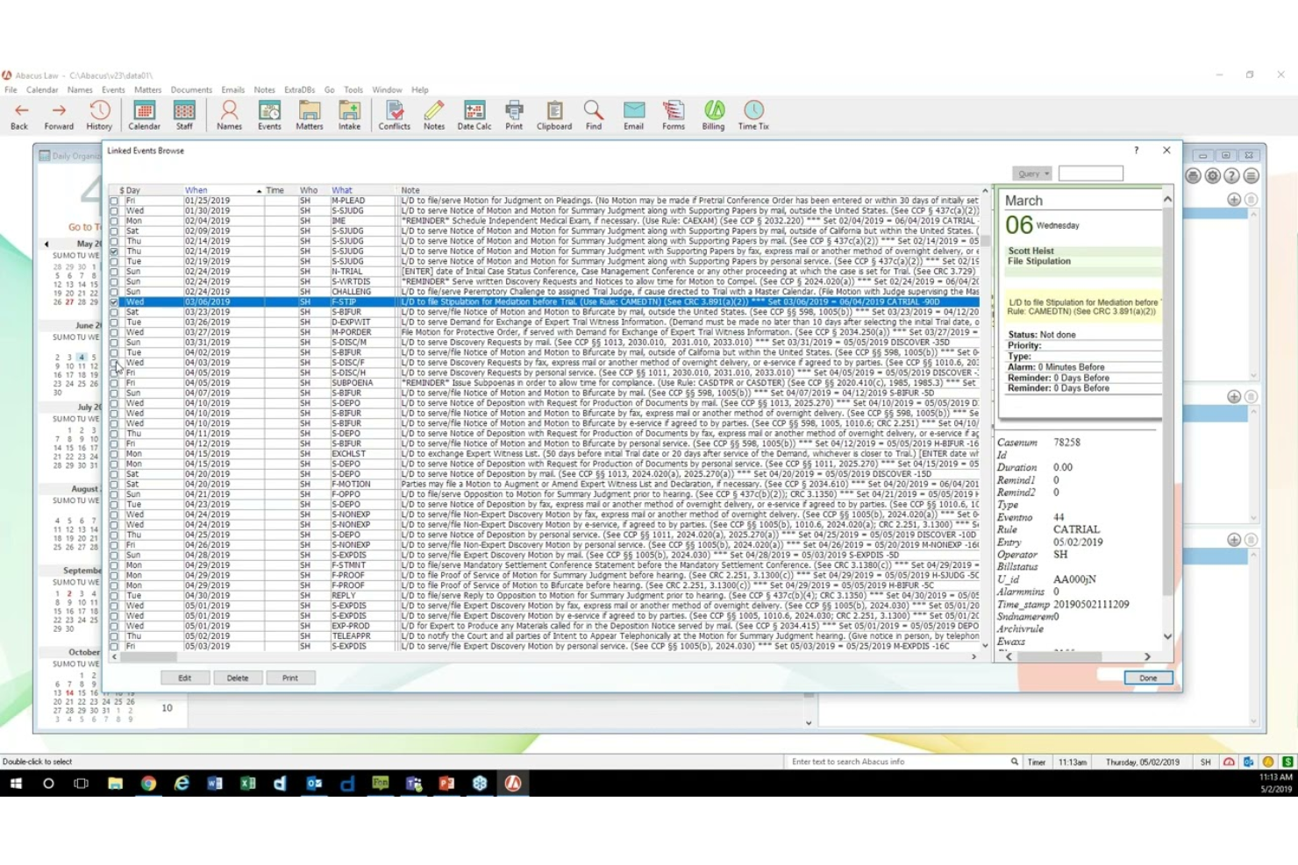Click the Print button below list
This screenshot has width=1298, height=865.
[x=290, y=678]
